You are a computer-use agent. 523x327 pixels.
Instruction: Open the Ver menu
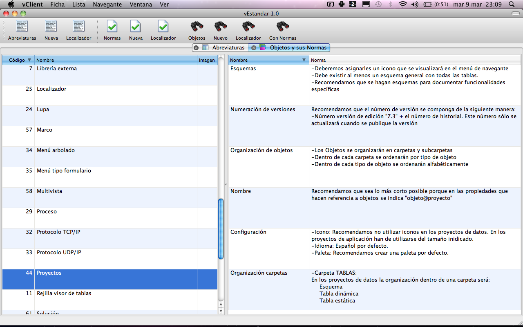point(165,4)
